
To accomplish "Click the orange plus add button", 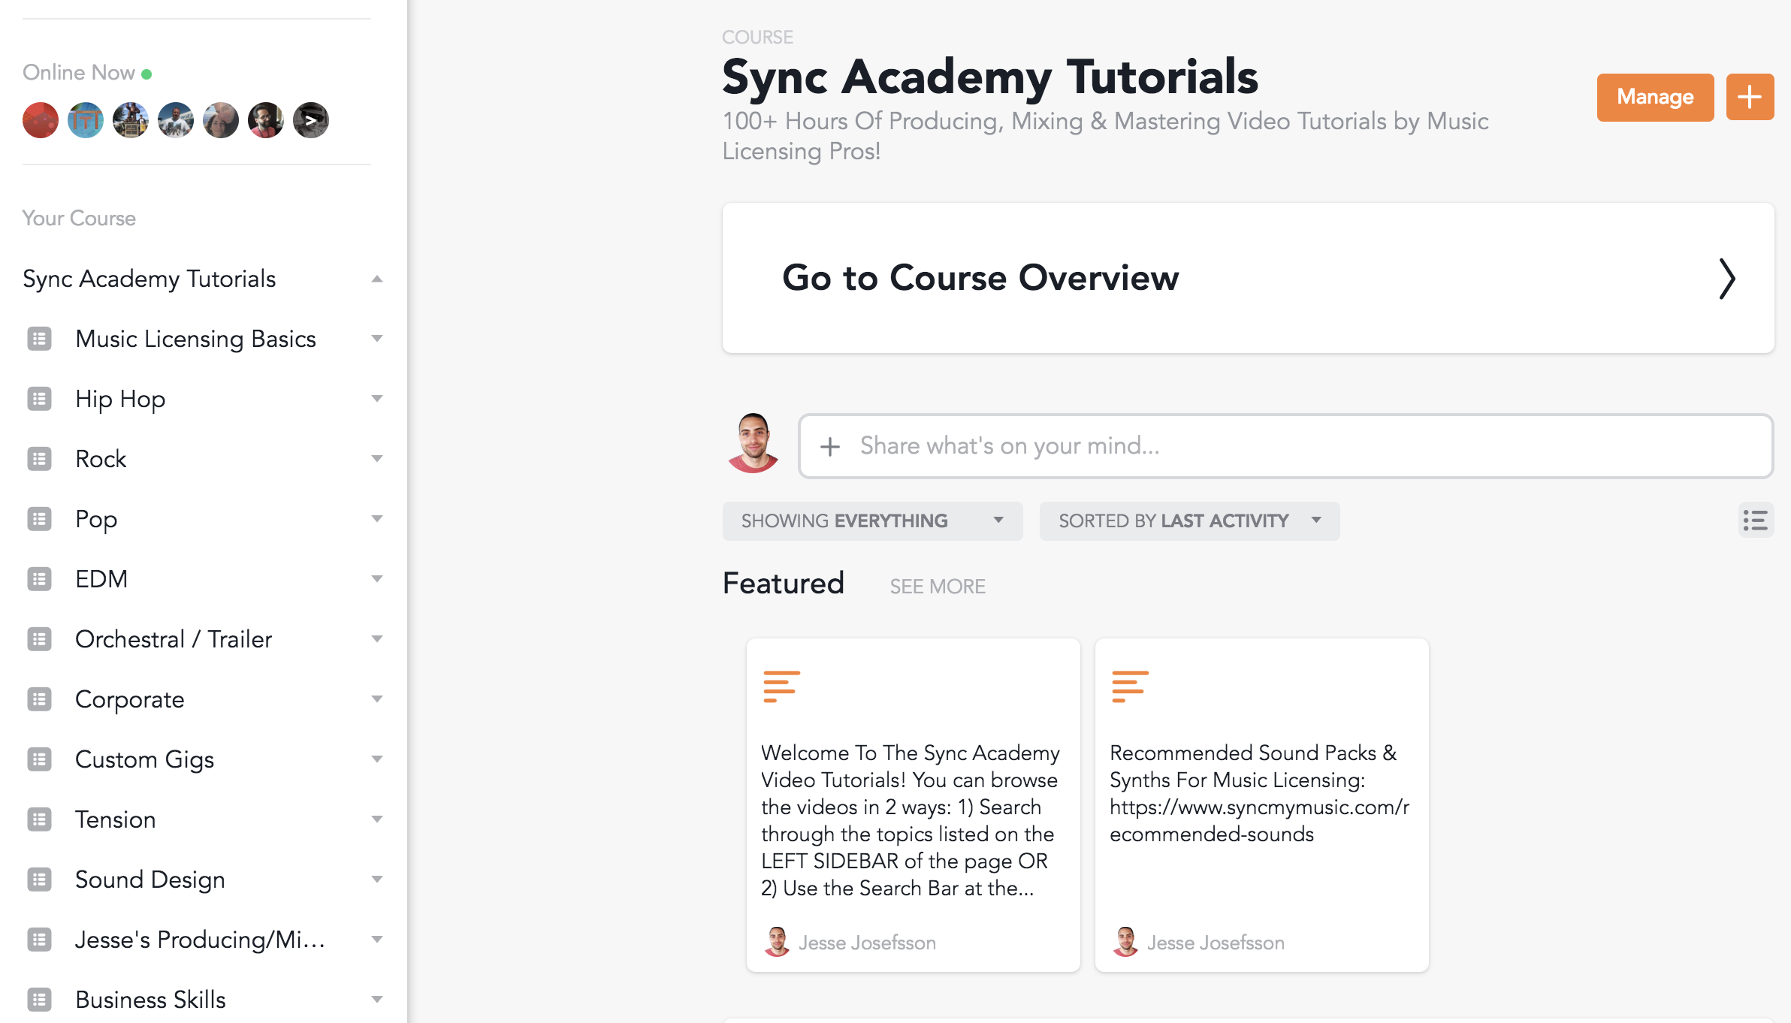I will point(1750,97).
